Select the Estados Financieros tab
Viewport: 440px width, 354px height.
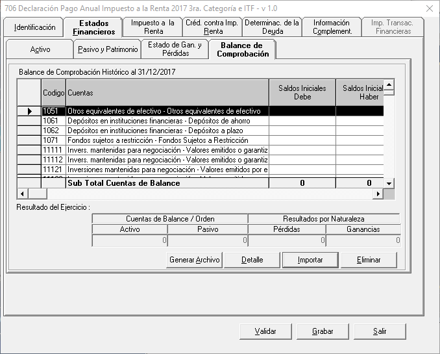point(93,27)
